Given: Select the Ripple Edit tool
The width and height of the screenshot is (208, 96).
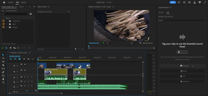Looking at the screenshot, I should tap(3, 62).
